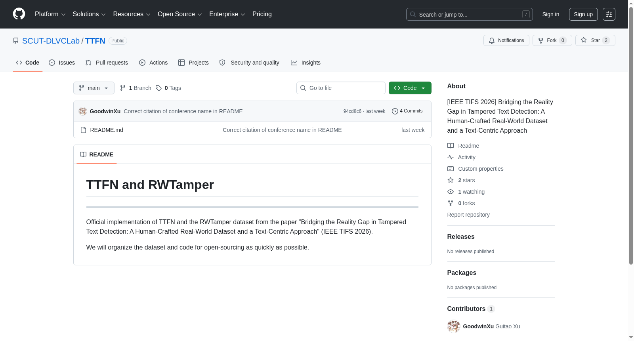Click the Pull requests icon
The height and width of the screenshot is (341, 634).
point(88,63)
